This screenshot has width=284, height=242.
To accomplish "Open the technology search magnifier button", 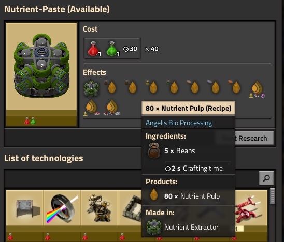I will coord(266,178).
